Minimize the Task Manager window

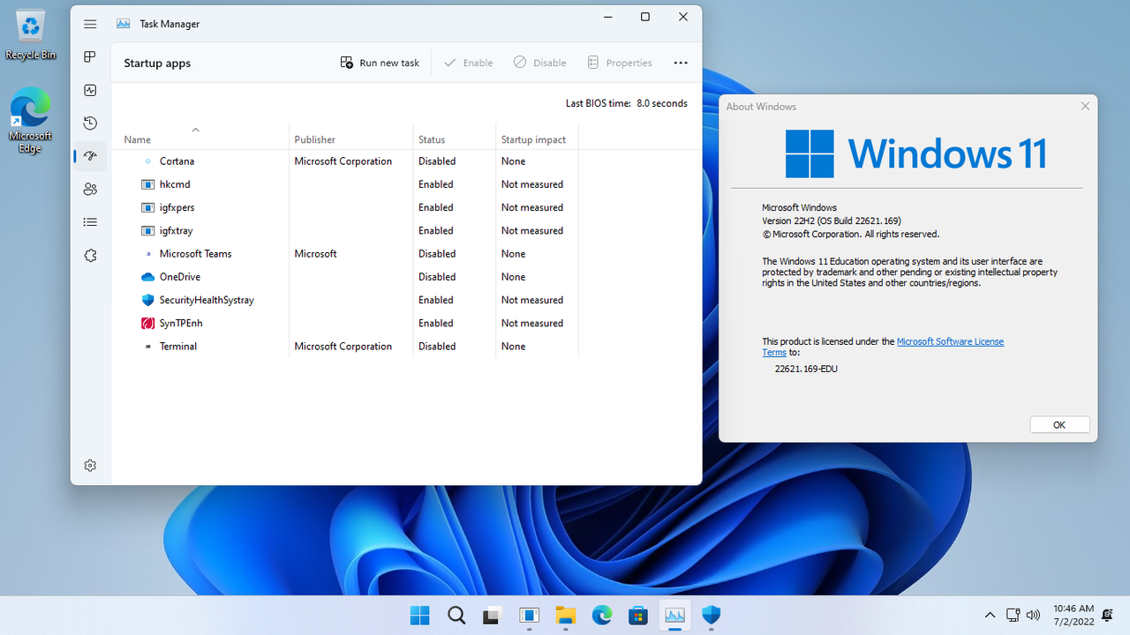[x=608, y=17]
